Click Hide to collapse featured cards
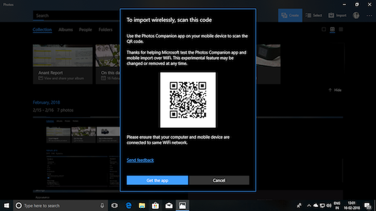Viewport: 376px width, 211px height. coord(335,90)
